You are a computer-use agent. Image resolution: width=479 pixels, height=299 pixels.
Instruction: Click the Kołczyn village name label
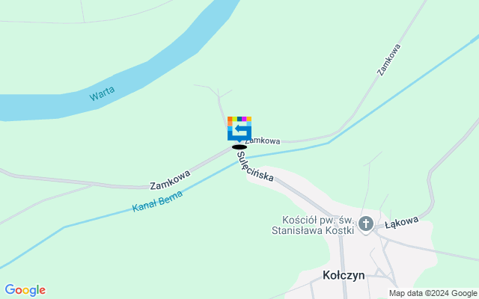pos(344,275)
